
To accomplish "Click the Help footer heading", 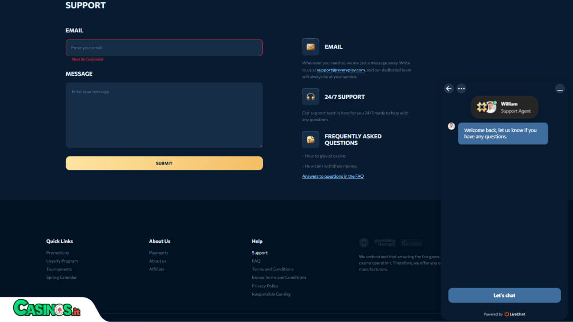I will coord(257,241).
